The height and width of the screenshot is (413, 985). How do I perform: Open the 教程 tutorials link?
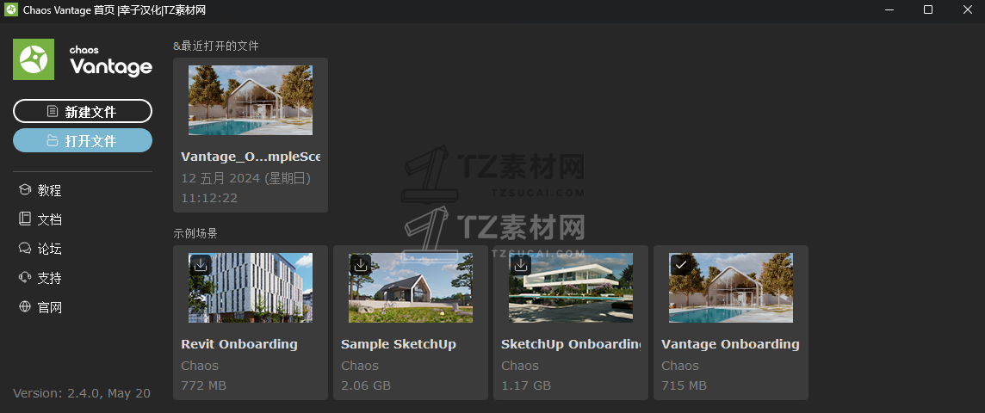click(x=50, y=190)
